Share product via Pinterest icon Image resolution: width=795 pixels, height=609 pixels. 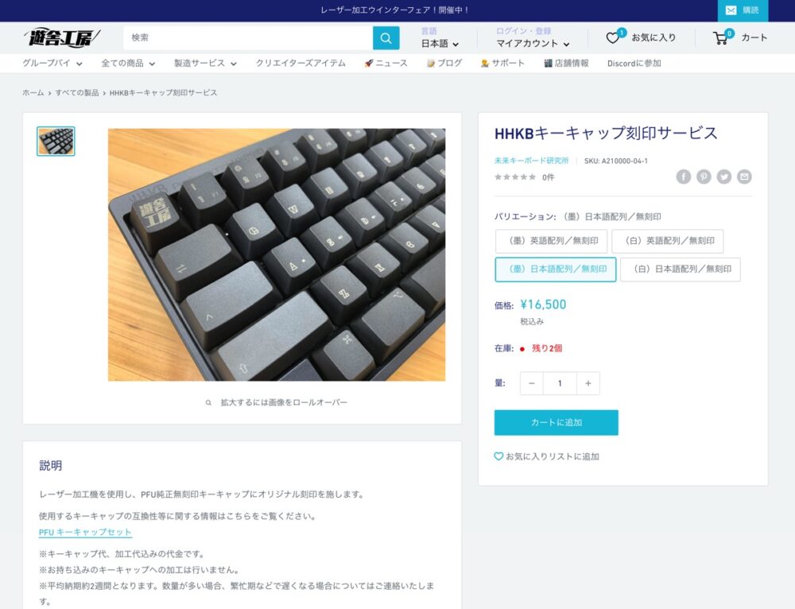click(704, 176)
